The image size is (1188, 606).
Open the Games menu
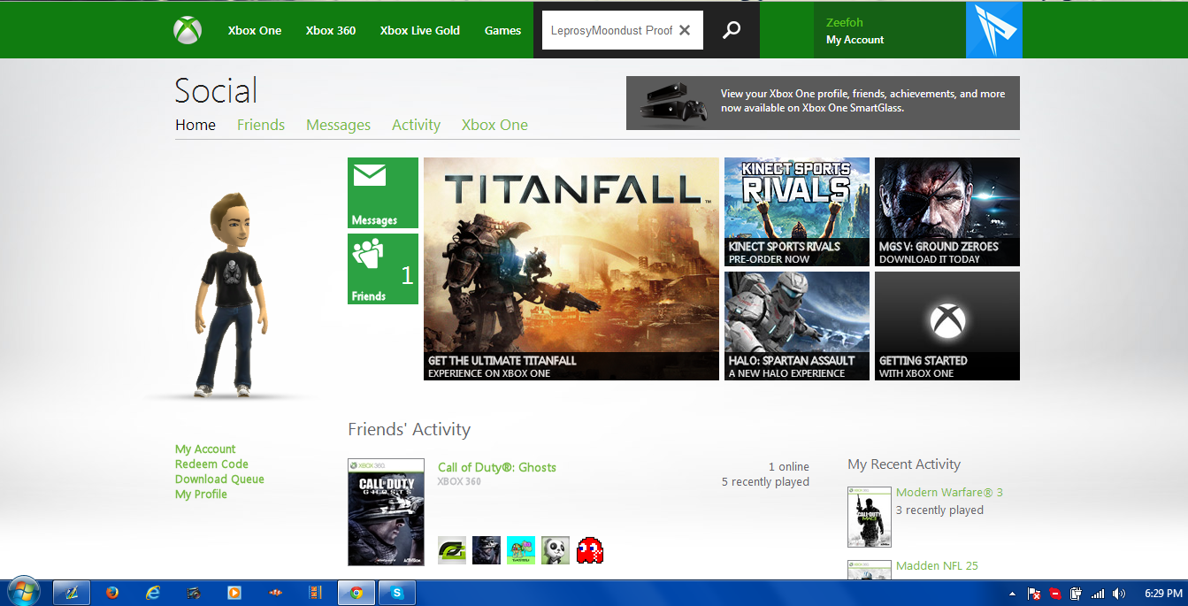coord(502,30)
